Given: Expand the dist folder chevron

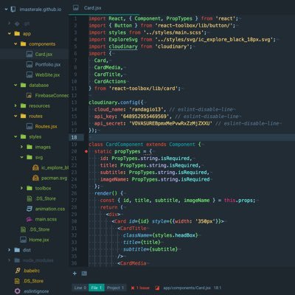Looking at the screenshot, I should [x=10, y=250].
